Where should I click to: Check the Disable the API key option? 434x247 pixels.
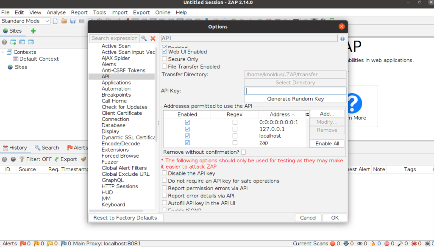(164, 173)
